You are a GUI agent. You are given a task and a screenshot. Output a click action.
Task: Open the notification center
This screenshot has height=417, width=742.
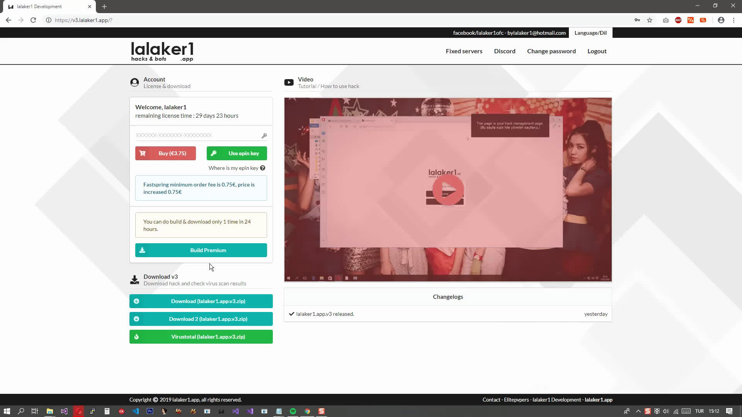(729, 411)
